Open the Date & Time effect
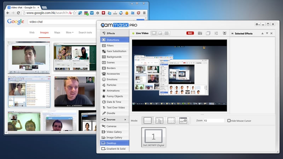 click(x=115, y=102)
